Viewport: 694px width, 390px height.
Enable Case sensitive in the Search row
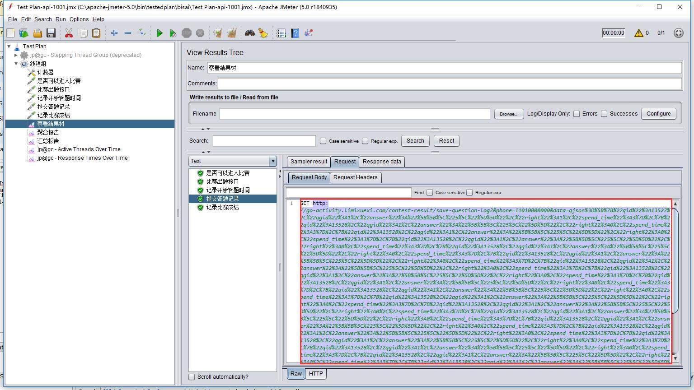coord(323,141)
